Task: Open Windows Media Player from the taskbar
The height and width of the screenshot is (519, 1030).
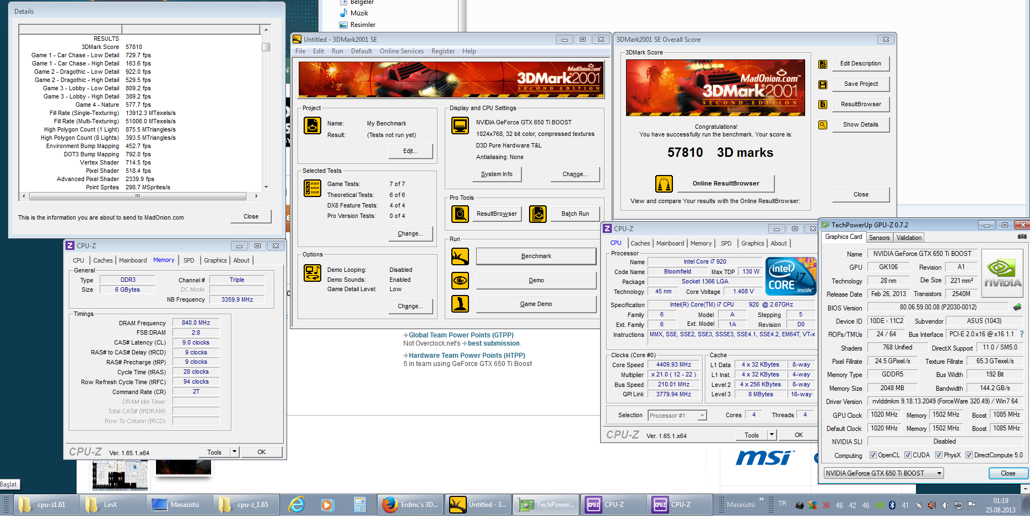Action: [327, 505]
